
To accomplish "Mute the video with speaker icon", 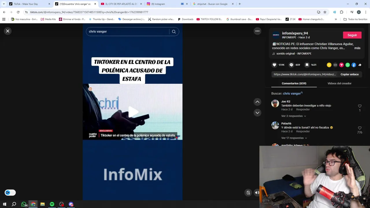I will pyautogui.click(x=257, y=193).
